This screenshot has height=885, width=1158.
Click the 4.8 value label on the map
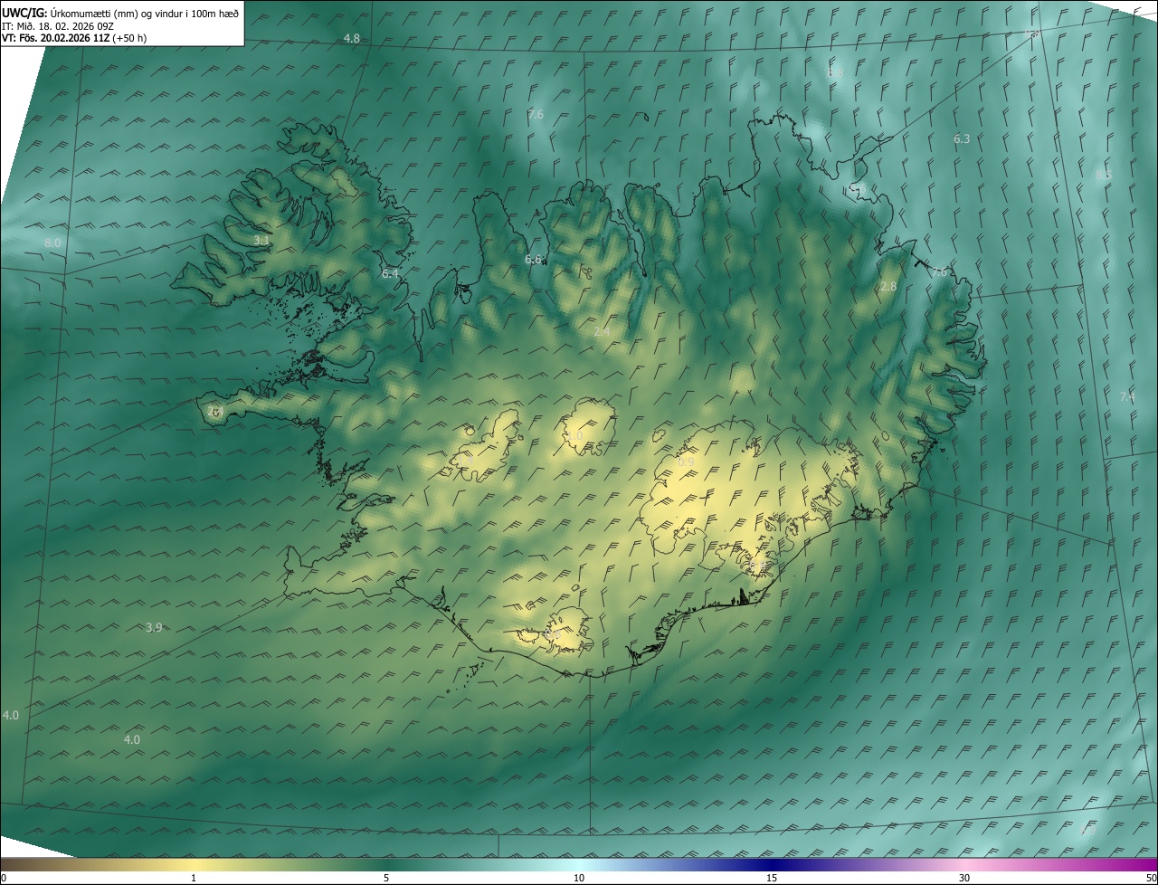pos(352,39)
